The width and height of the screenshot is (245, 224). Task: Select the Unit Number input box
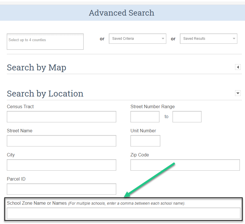[x=145, y=141]
